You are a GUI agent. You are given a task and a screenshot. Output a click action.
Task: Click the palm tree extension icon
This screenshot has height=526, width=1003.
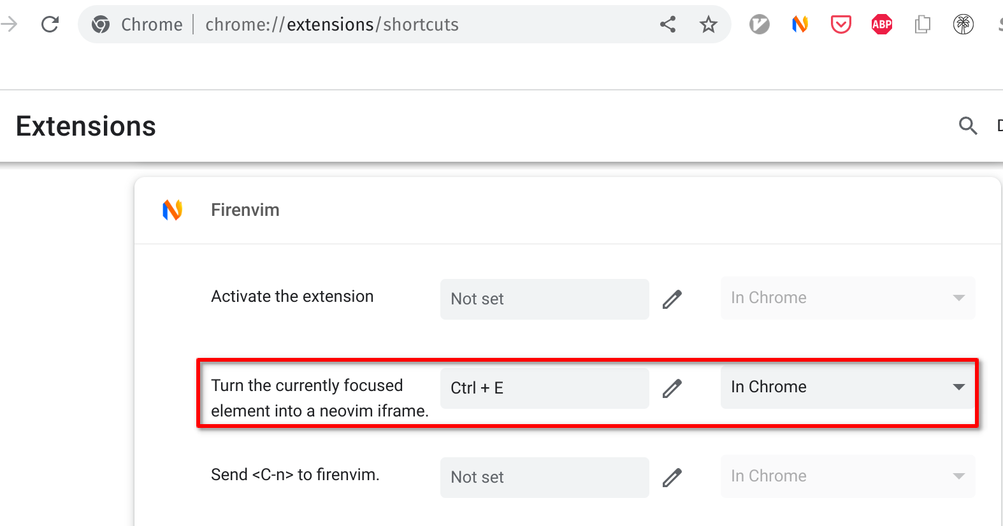click(x=963, y=24)
